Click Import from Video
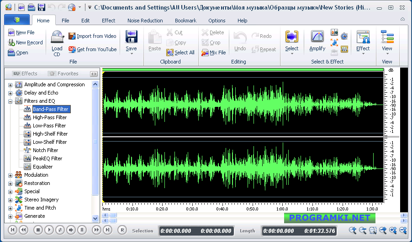412x242 pixels. (x=92, y=36)
